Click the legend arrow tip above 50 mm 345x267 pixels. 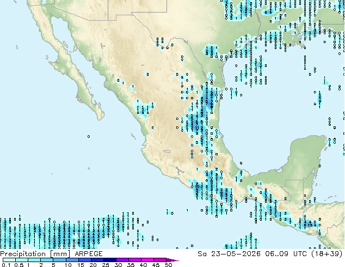[172, 260]
